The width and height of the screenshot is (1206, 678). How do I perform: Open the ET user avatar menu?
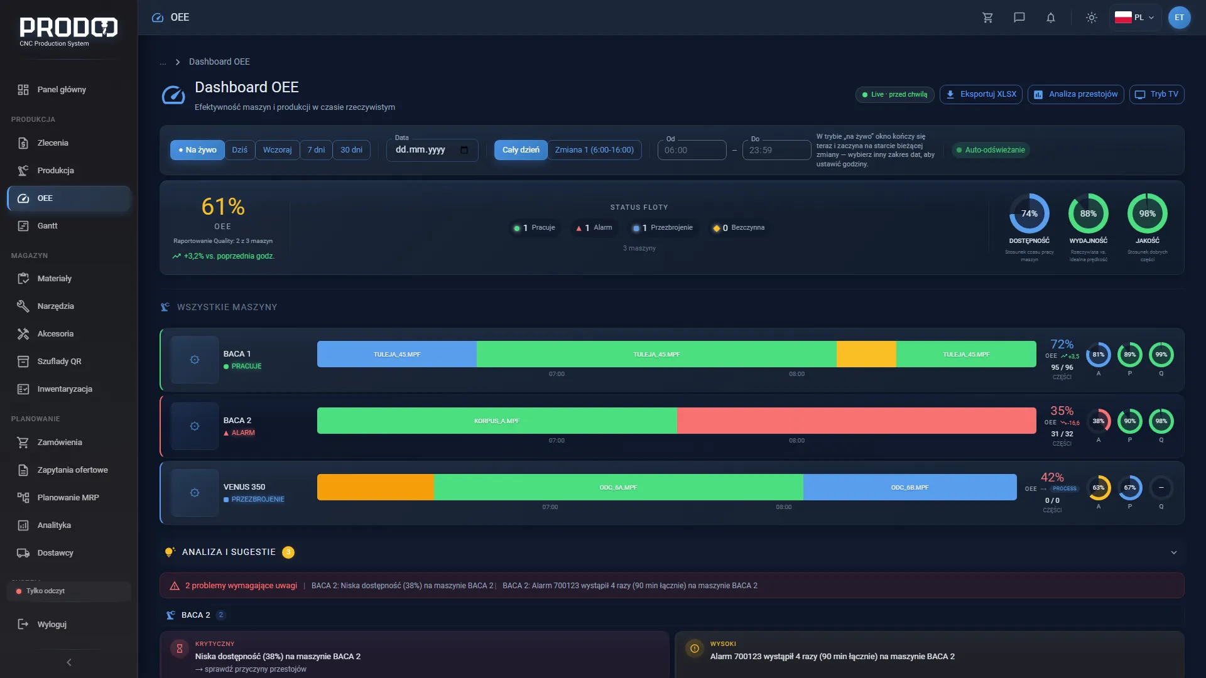pos(1179,18)
